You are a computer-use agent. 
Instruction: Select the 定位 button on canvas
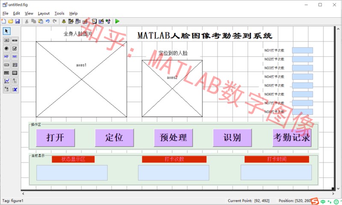coord(114,137)
